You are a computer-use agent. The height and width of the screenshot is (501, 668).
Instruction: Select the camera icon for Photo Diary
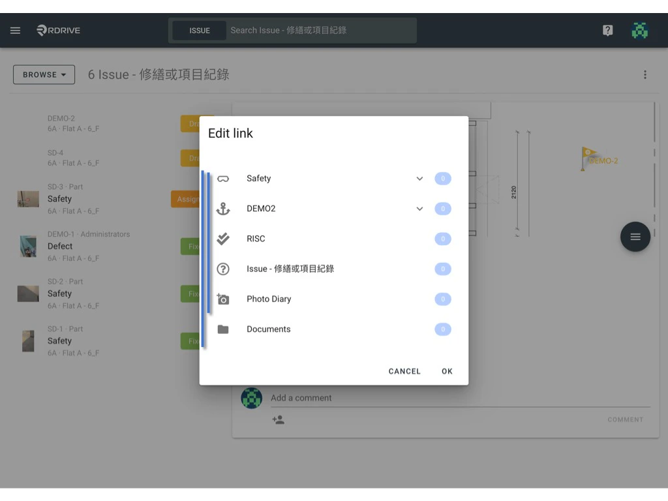coord(223,299)
